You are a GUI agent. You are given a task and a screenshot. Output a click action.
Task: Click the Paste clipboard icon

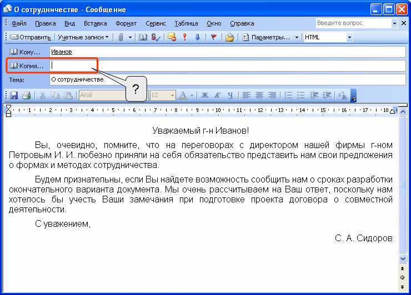coord(68,95)
